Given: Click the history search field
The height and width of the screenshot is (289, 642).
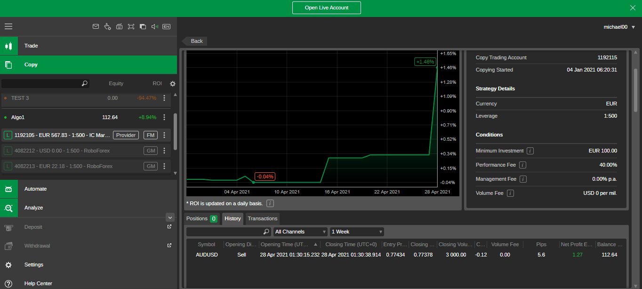Looking at the screenshot, I should (225, 232).
